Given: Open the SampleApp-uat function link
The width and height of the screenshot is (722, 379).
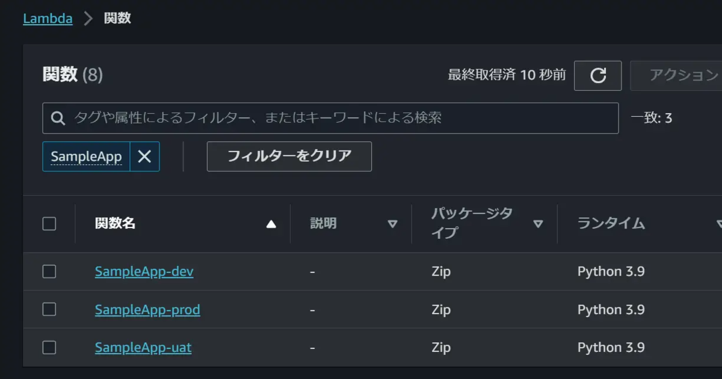Looking at the screenshot, I should [x=143, y=347].
